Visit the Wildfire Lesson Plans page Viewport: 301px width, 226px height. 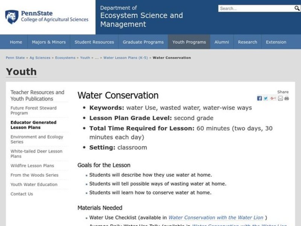[x=33, y=165]
